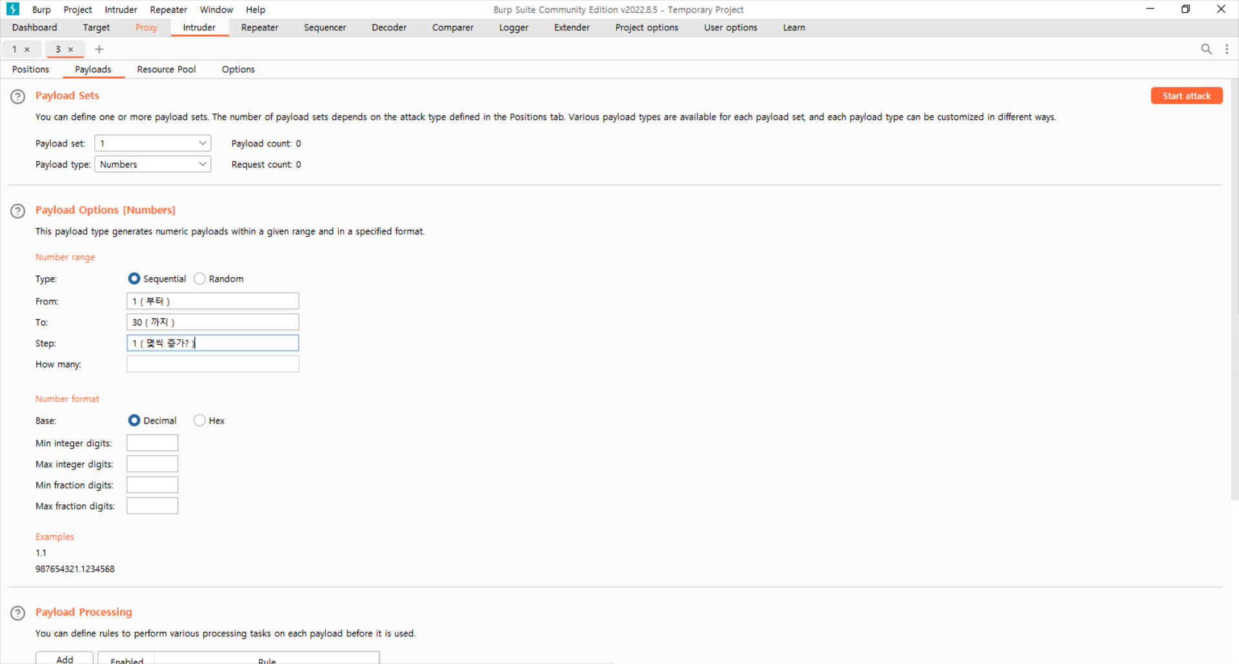Image resolution: width=1239 pixels, height=664 pixels.
Task: Click the Max integer digits field
Action: 152,464
